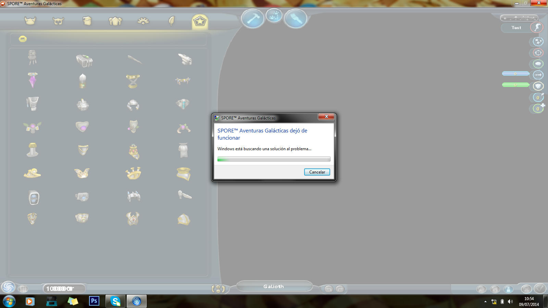The height and width of the screenshot is (308, 548).
Task: Pick the grey rounded helmet part
Action: pos(133,105)
